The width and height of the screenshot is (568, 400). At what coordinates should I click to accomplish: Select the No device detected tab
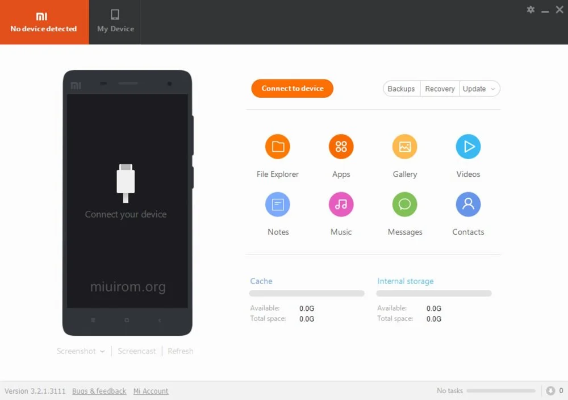click(44, 22)
